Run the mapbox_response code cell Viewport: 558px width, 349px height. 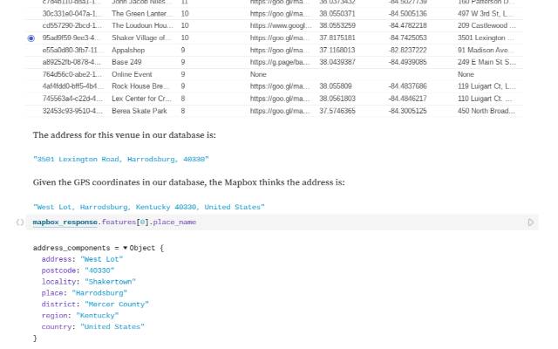[531, 222]
